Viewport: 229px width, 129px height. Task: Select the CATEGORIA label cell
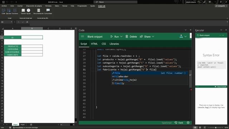[13, 49]
